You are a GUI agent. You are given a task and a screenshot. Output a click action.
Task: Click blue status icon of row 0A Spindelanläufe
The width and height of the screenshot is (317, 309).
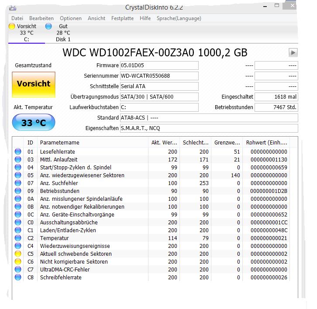click(x=18, y=199)
